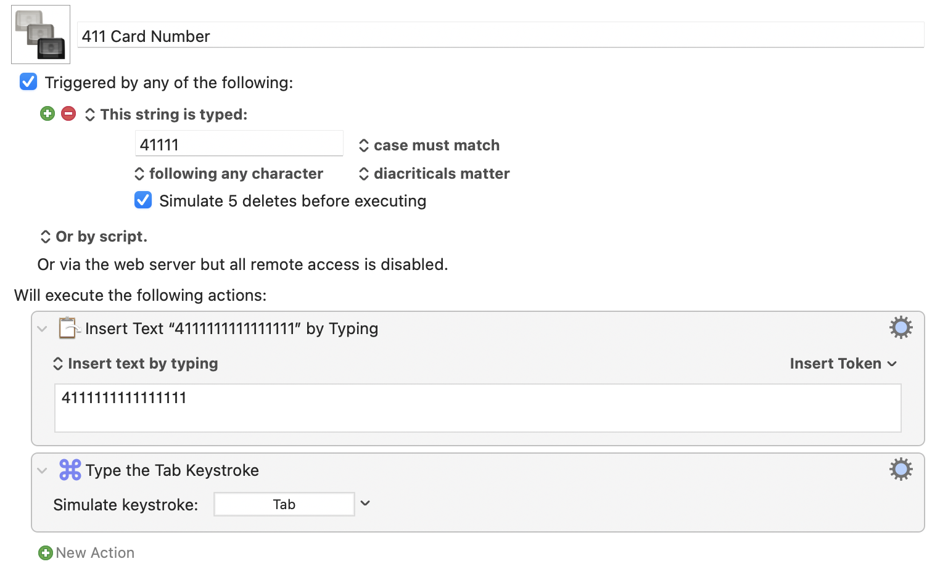Click the command symbol on the keystroke action
The width and height of the screenshot is (940, 572).
pos(70,470)
